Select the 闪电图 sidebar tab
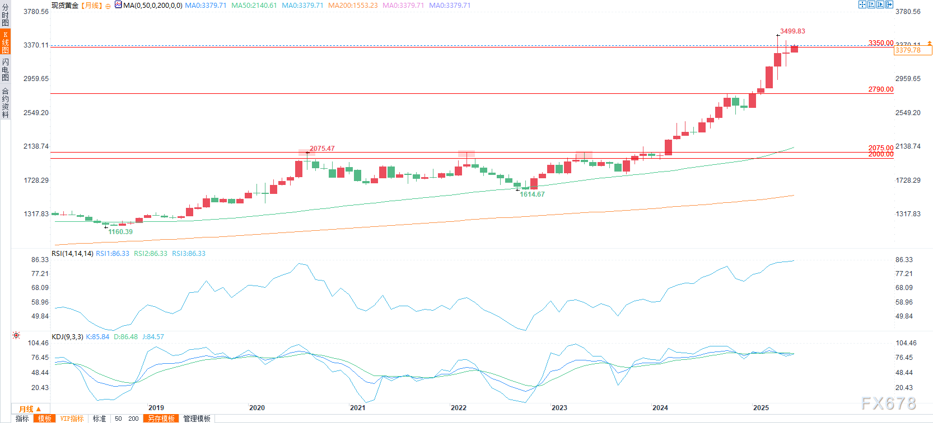This screenshot has height=423, width=933. [5, 69]
